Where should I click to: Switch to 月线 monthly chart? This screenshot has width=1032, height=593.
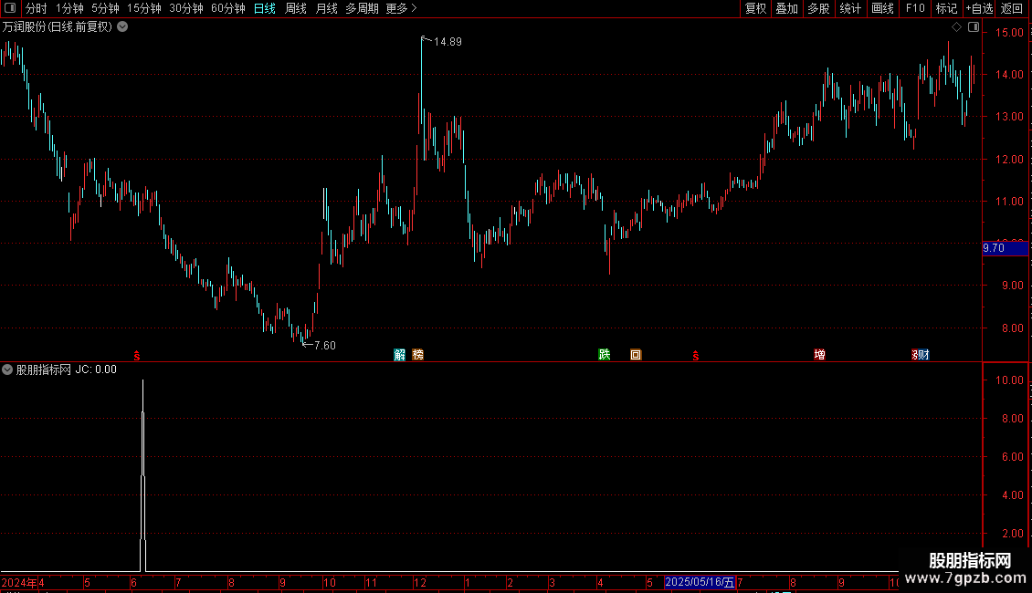coord(326,8)
